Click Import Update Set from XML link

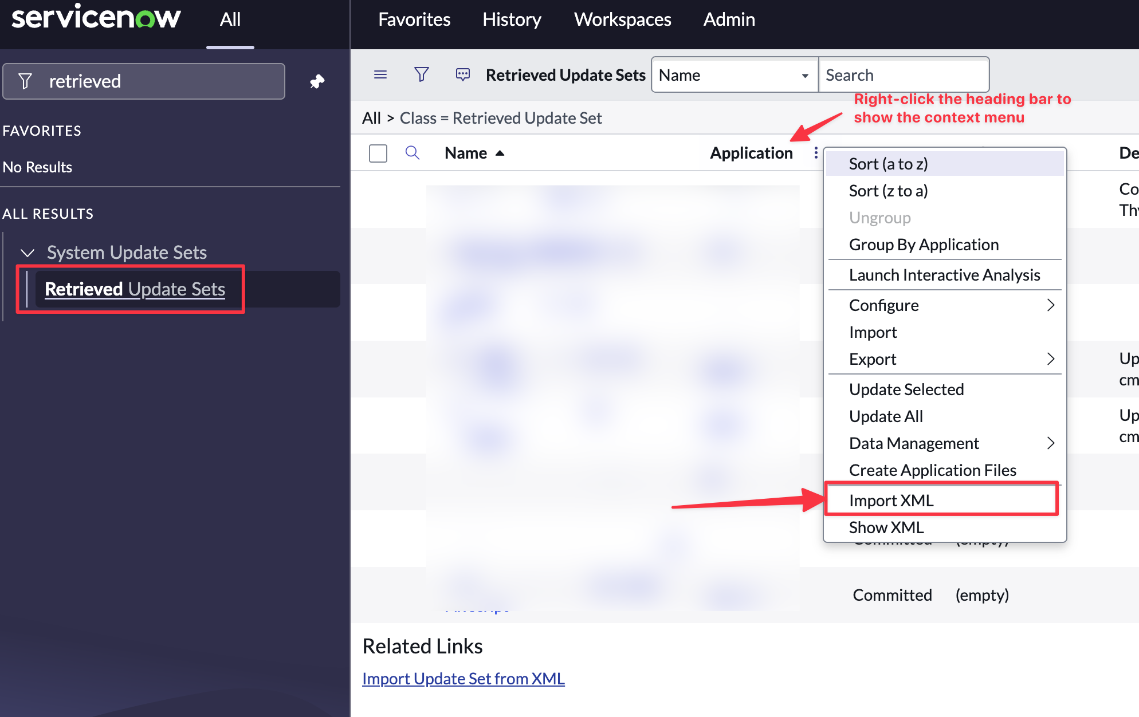(x=464, y=679)
